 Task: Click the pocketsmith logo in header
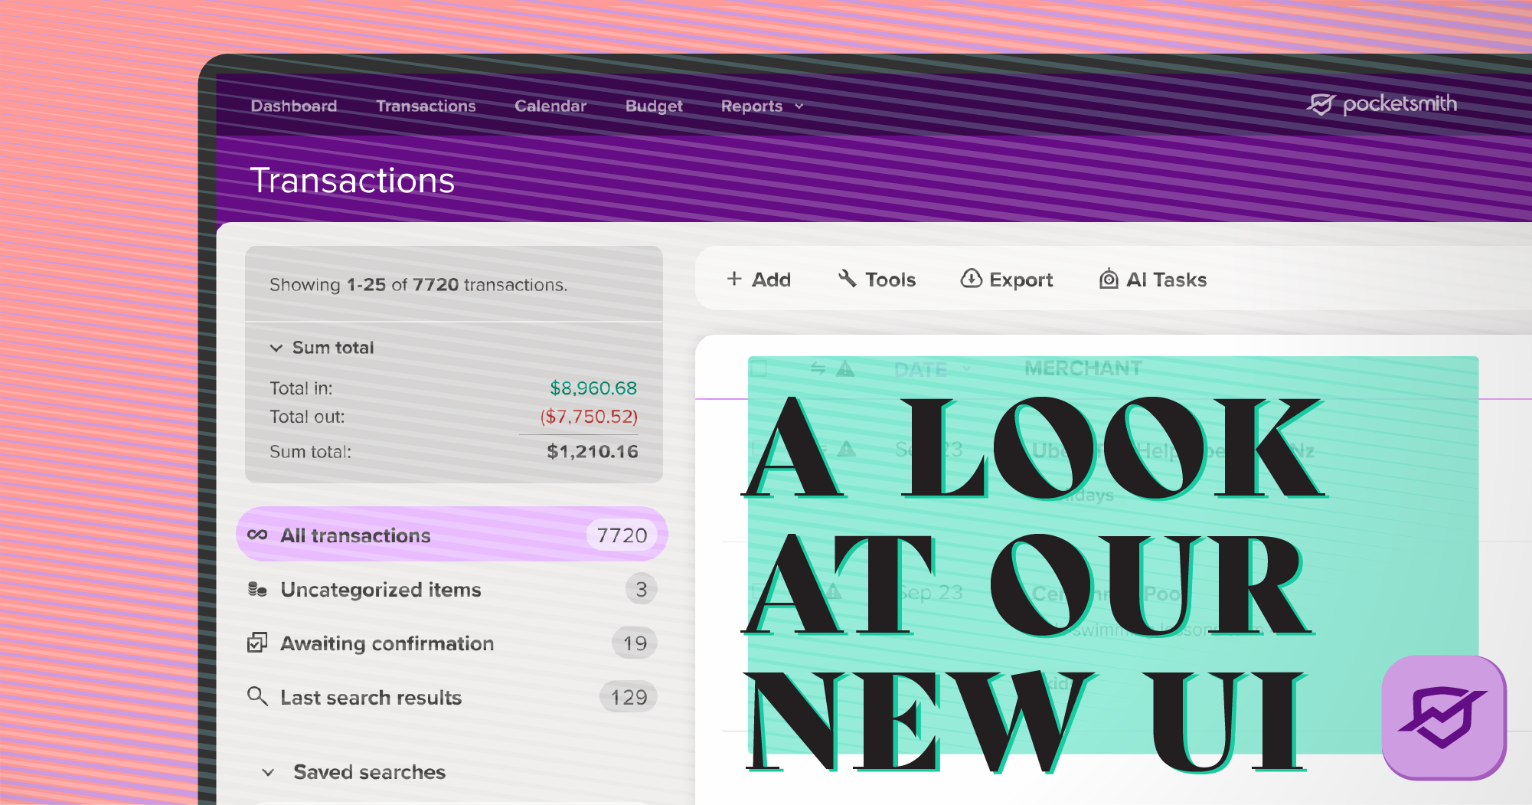pos(1381,104)
